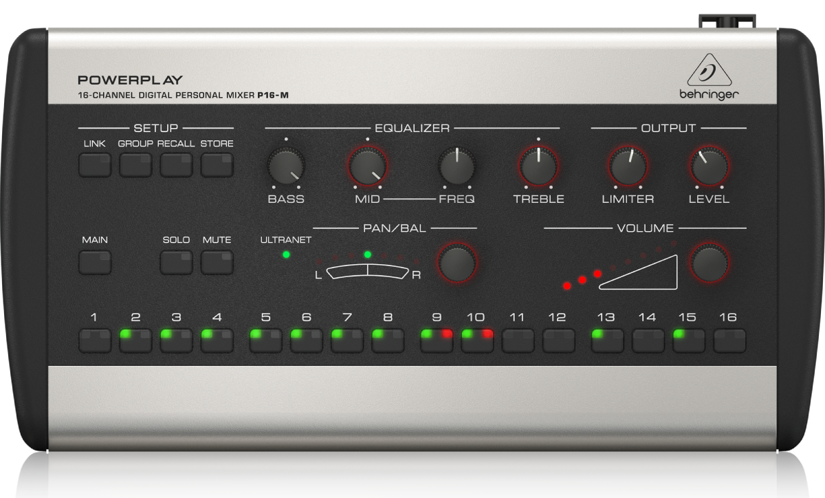This screenshot has height=498, width=825.
Task: Push the GROUP setup button
Action: [135, 165]
